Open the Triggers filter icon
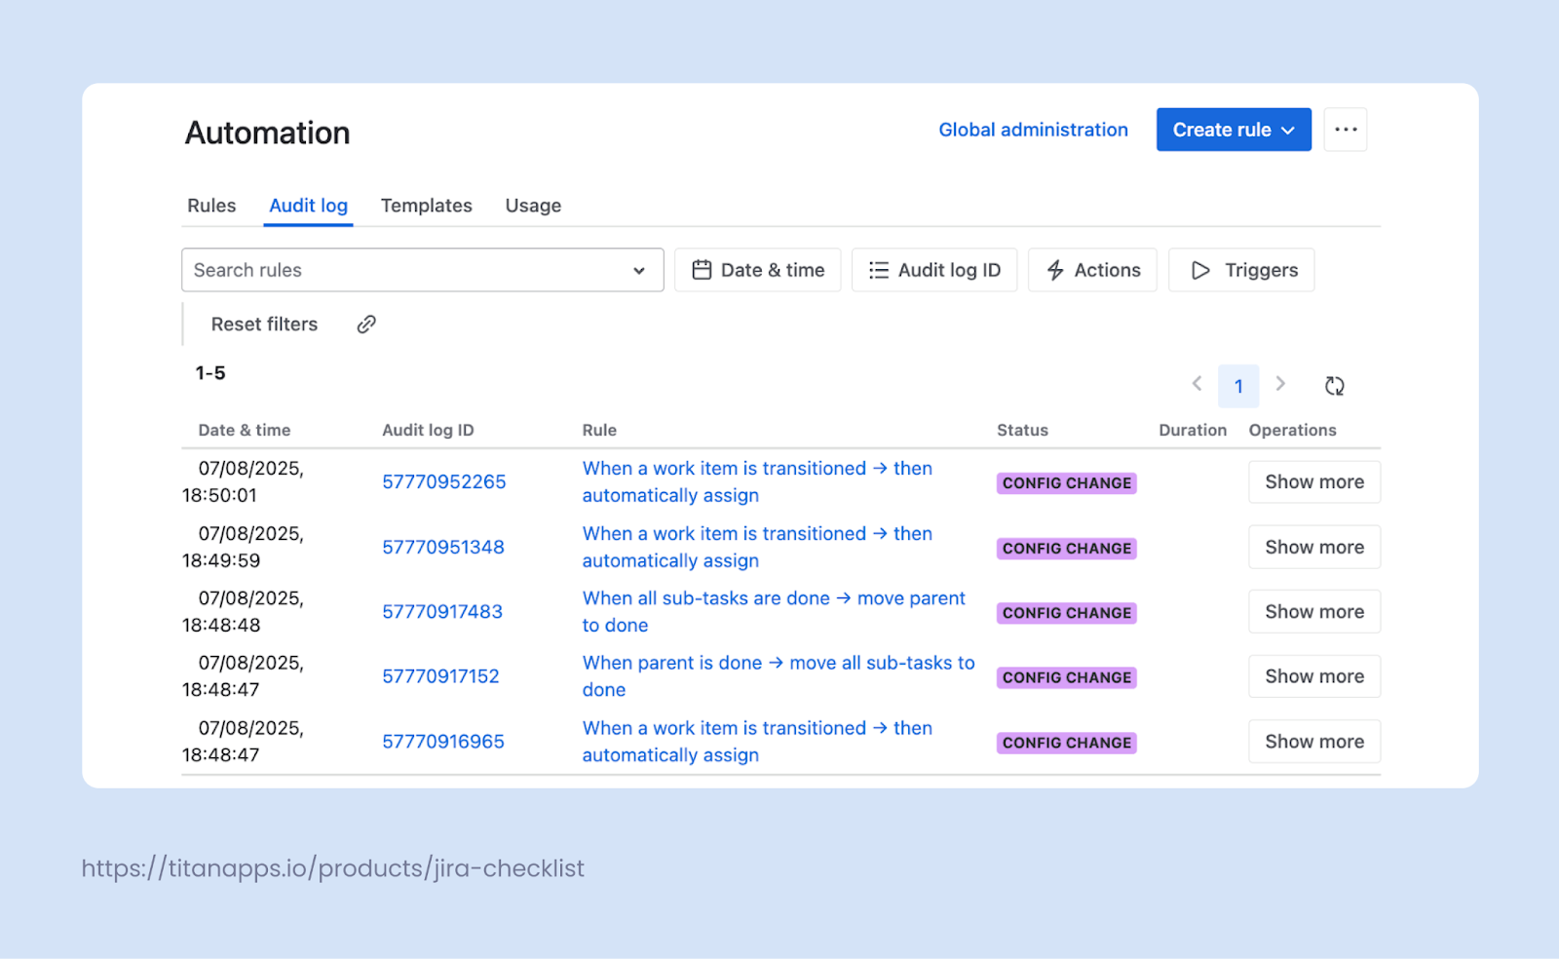Image resolution: width=1559 pixels, height=959 pixels. [x=1200, y=270]
